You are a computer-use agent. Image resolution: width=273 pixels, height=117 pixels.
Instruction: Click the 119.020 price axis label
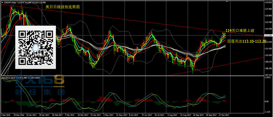click(268, 2)
